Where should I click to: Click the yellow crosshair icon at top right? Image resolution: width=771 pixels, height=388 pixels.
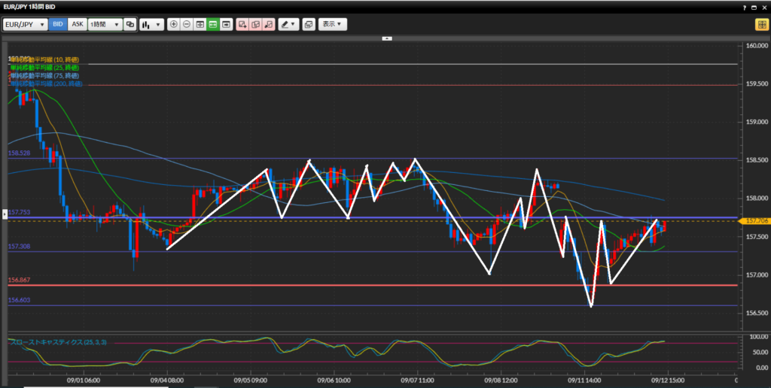click(761, 24)
